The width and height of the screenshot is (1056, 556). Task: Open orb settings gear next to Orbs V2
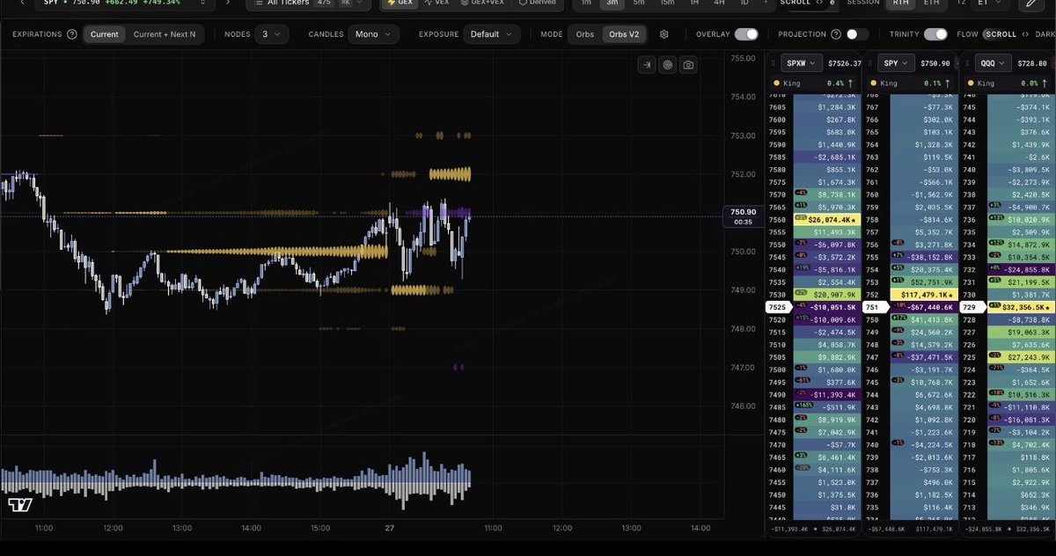pos(664,34)
